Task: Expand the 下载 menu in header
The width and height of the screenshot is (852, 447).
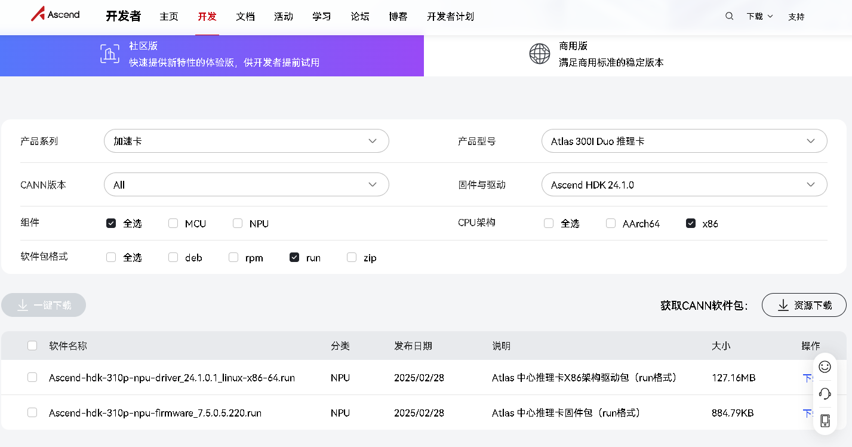Action: point(759,17)
